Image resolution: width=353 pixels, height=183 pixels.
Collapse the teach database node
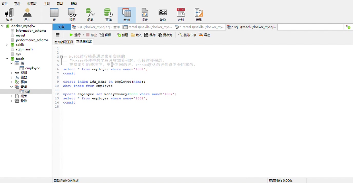tap(7, 59)
